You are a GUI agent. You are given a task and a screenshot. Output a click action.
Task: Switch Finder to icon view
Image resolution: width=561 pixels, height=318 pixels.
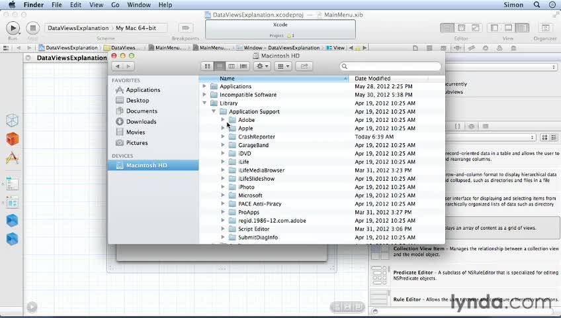(x=207, y=66)
